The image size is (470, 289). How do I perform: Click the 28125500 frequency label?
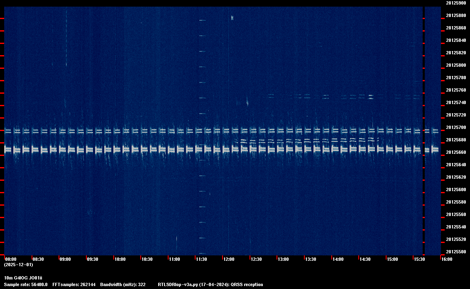point(456,252)
